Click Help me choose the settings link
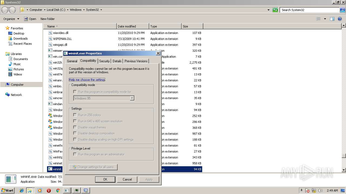Screen dimensions: 346x194 pos(87,80)
